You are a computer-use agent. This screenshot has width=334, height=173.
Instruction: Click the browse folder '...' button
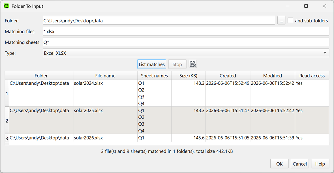[x=281, y=21]
